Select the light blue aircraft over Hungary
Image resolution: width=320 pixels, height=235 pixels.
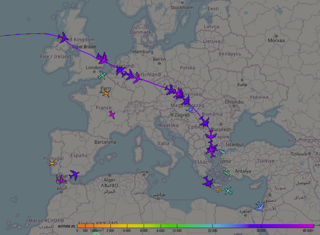coord(190,109)
